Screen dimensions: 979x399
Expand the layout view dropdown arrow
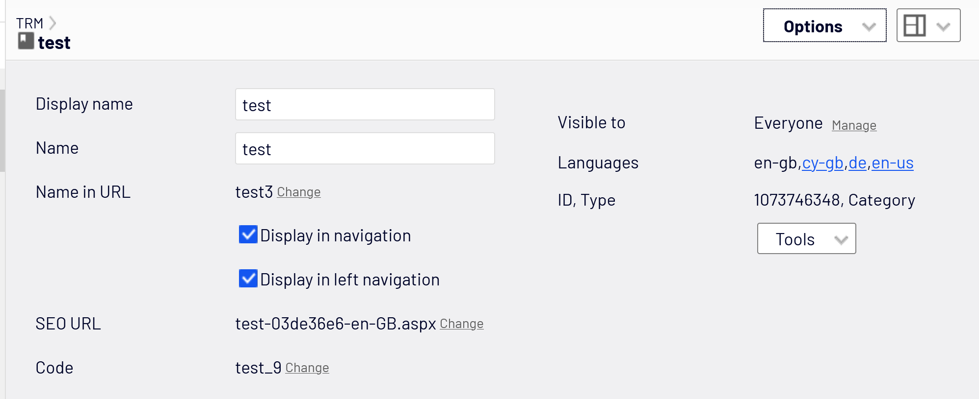(943, 26)
